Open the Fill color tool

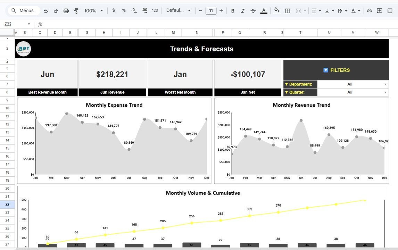(277, 11)
